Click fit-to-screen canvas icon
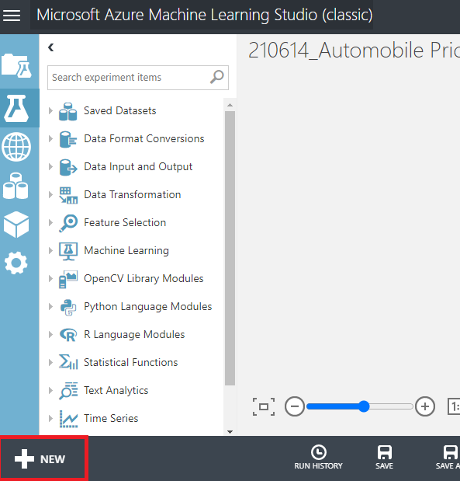The image size is (460, 481). tap(264, 406)
